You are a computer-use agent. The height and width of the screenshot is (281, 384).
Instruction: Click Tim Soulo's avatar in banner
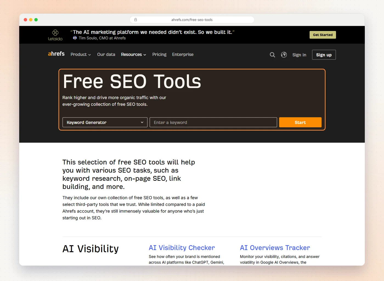[75, 38]
